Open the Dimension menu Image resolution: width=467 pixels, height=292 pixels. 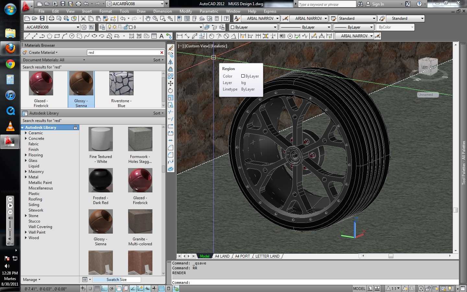click(x=162, y=11)
